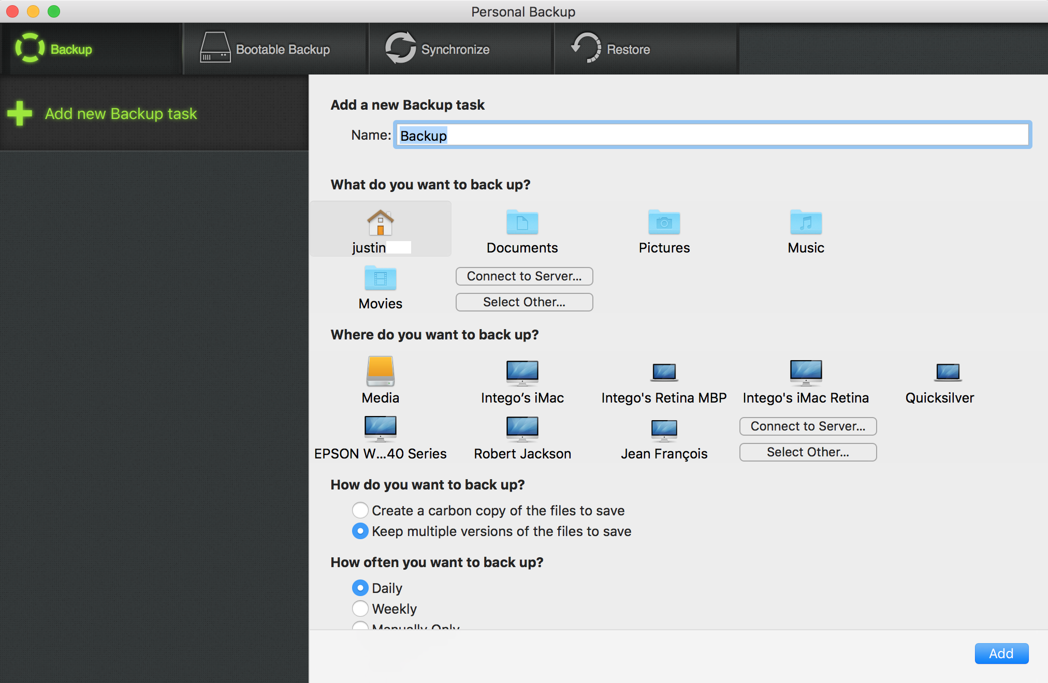Click Connect to Server under source folders
Viewport: 1048px width, 683px height.
click(525, 276)
